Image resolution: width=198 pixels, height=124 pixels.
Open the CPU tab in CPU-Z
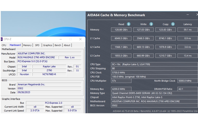(4, 45)
